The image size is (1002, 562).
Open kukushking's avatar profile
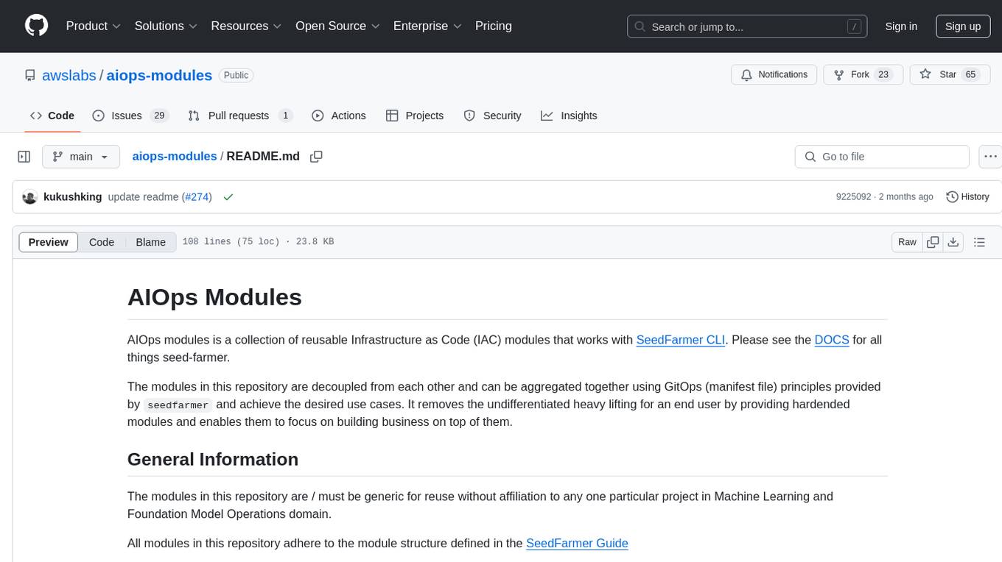coord(30,197)
